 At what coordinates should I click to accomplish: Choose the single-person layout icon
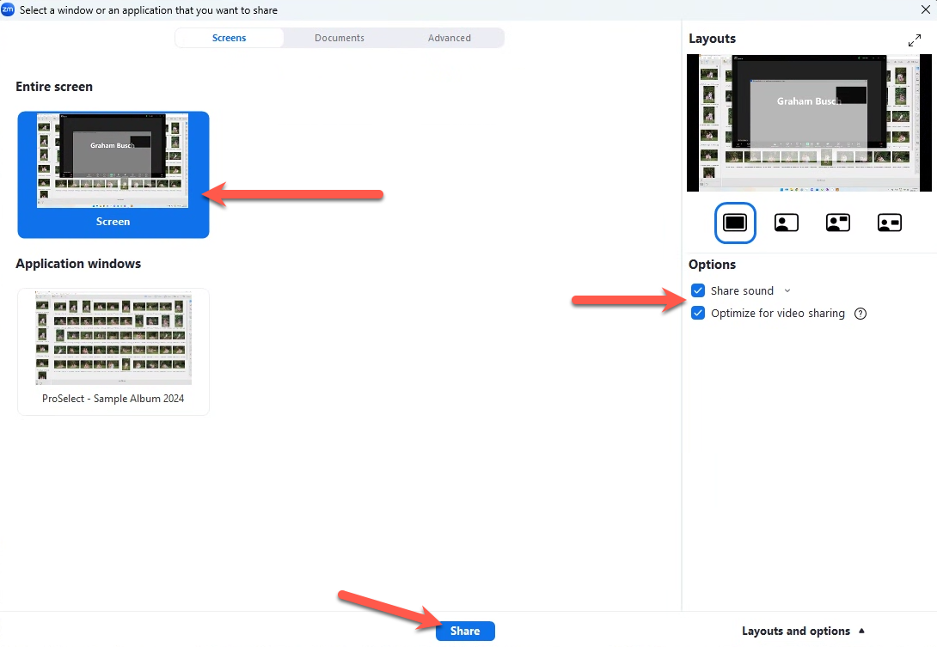[786, 223]
